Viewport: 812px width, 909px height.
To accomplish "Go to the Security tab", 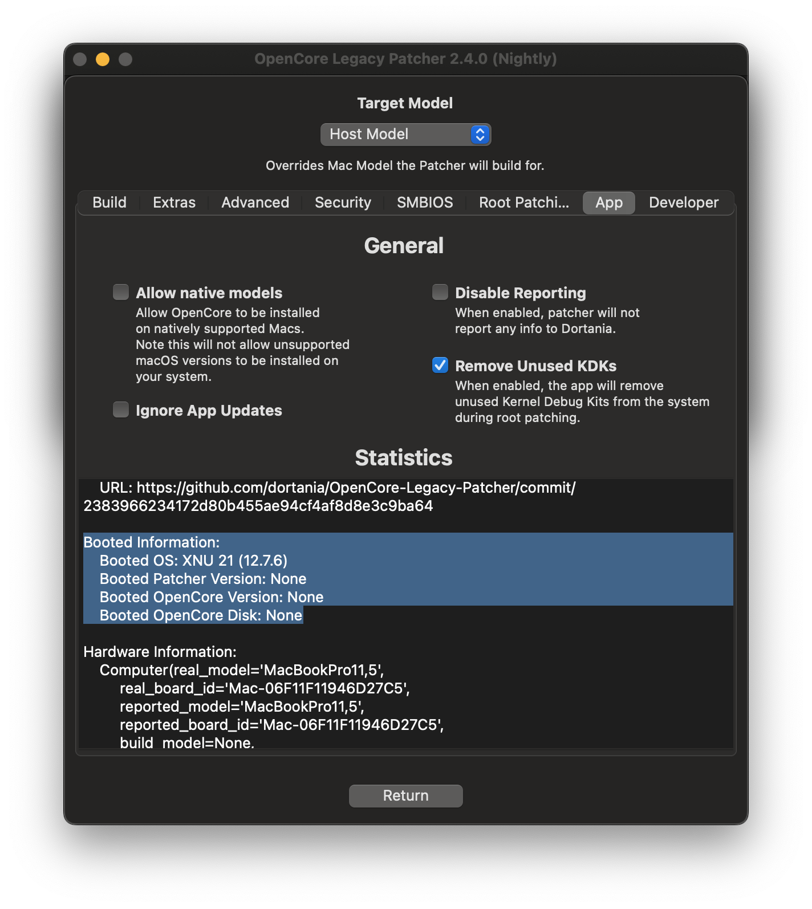I will click(x=343, y=203).
